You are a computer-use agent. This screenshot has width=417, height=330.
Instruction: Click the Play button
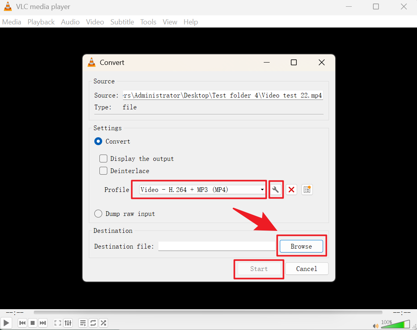click(6, 323)
